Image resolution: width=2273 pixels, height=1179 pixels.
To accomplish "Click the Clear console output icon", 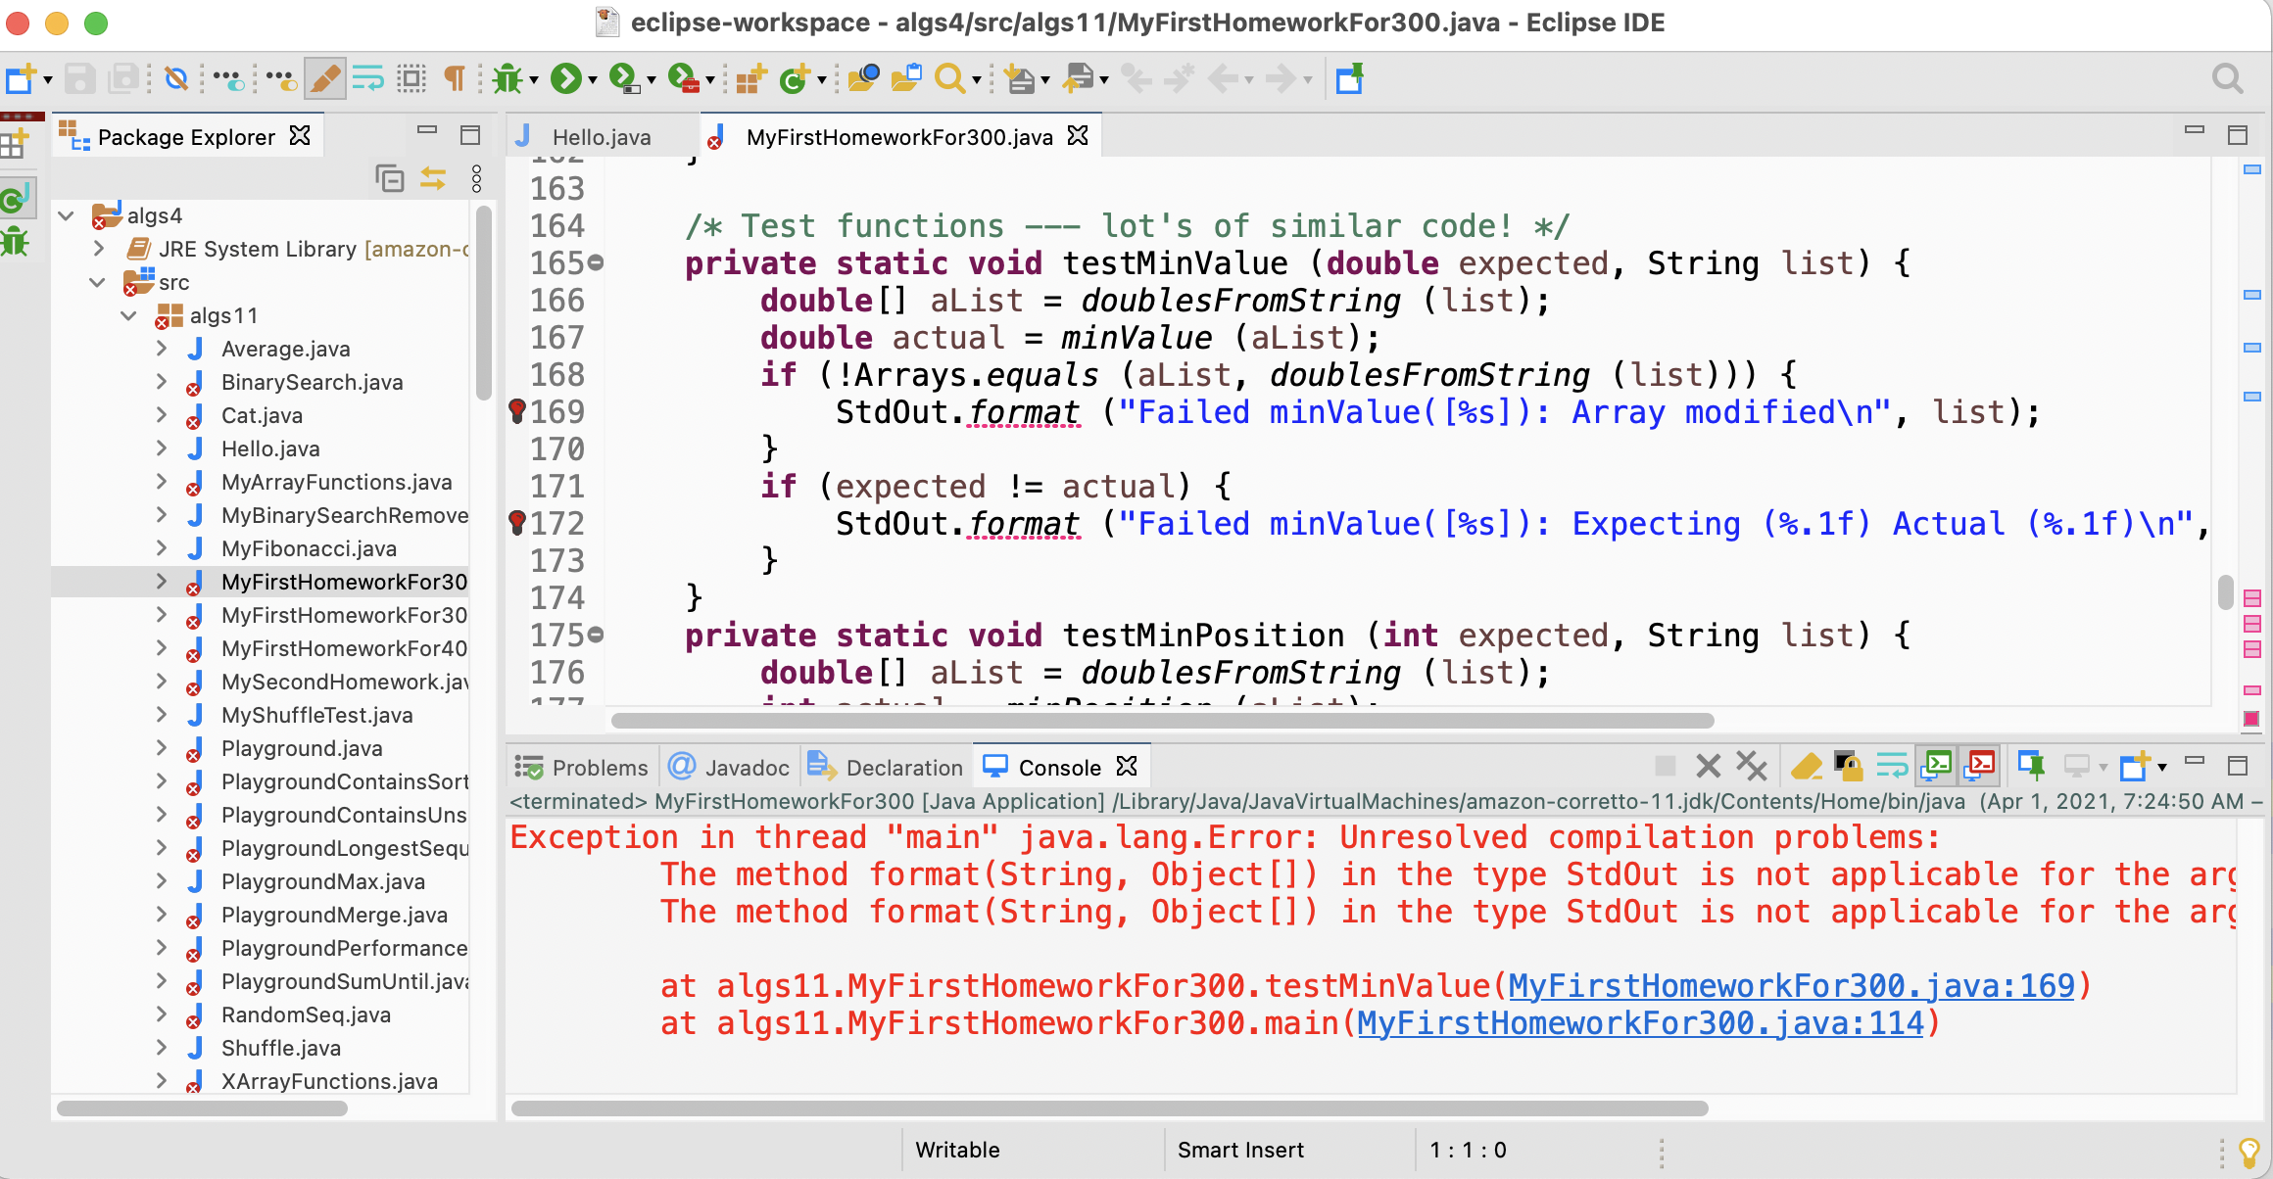I will (1809, 766).
